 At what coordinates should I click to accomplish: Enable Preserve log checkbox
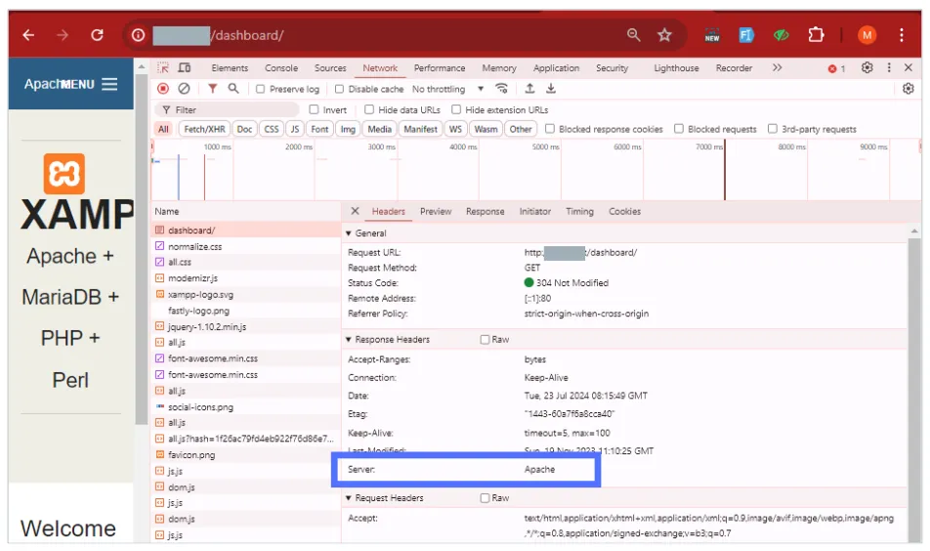[x=261, y=89]
